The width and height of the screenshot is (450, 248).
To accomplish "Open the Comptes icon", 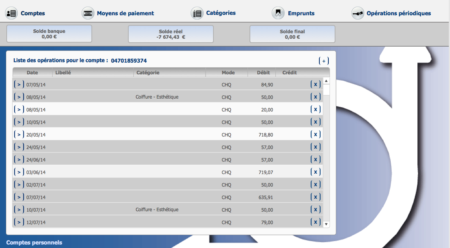I will coord(11,13).
